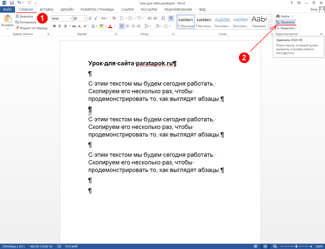Open Выделить select dropdown

[286, 28]
